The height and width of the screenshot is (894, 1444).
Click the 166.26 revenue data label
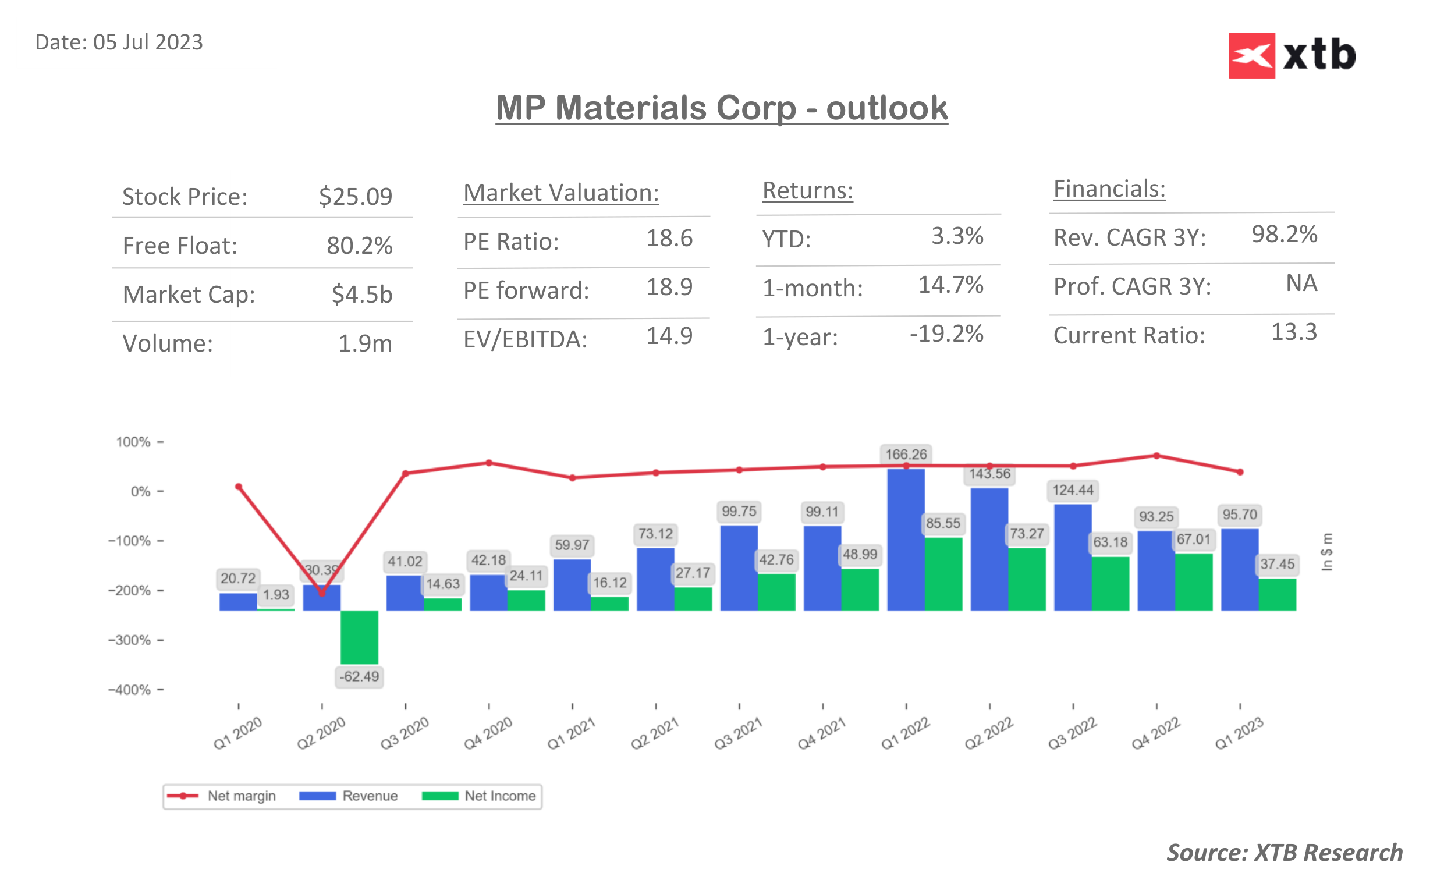906,454
